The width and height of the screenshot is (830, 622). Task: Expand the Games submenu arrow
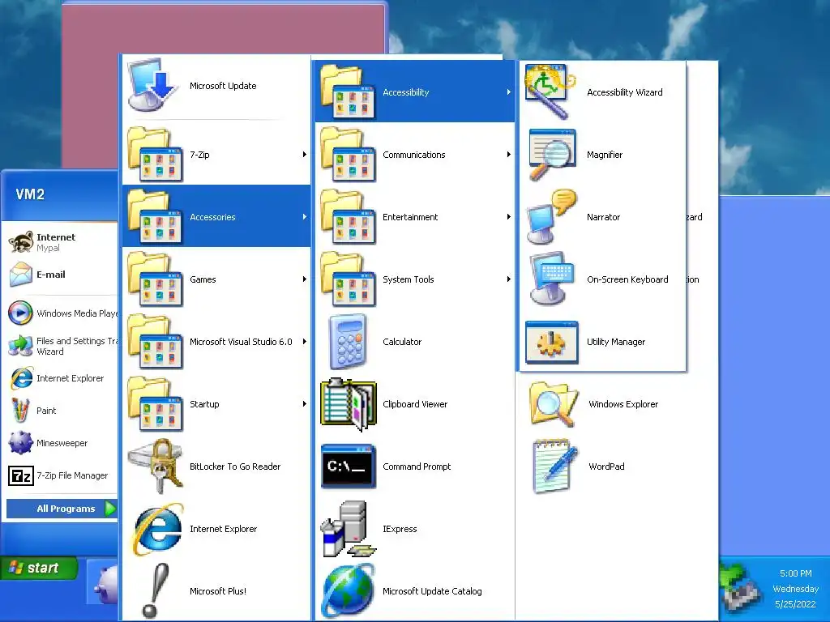(305, 279)
